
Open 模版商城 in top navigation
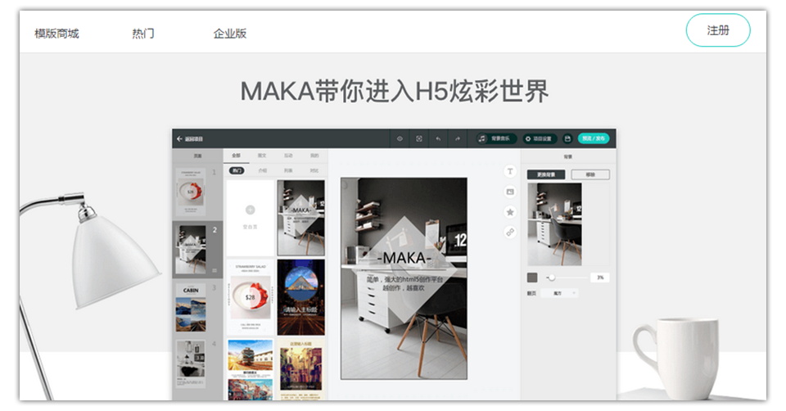56,34
